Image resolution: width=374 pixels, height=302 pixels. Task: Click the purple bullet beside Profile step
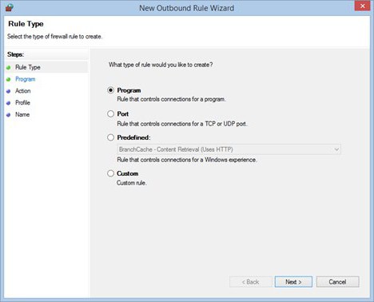coord(9,103)
